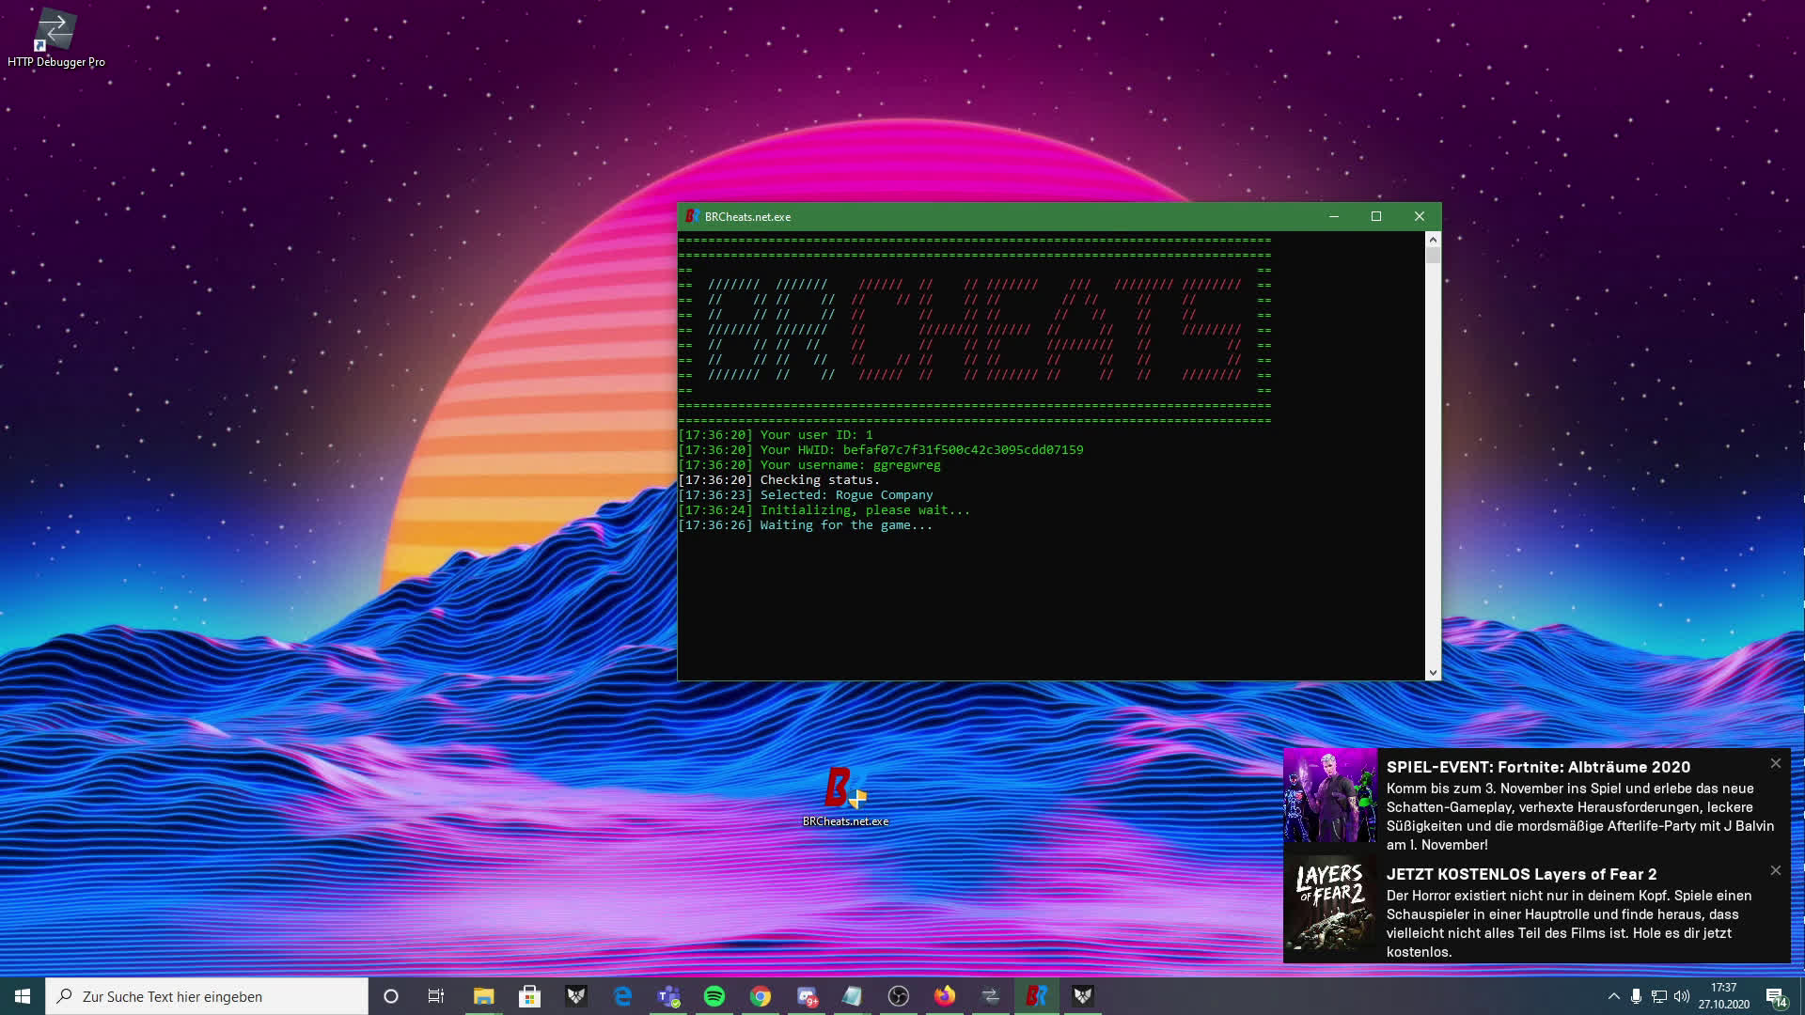Click the BRCheats logo in window title bar

click(692, 216)
